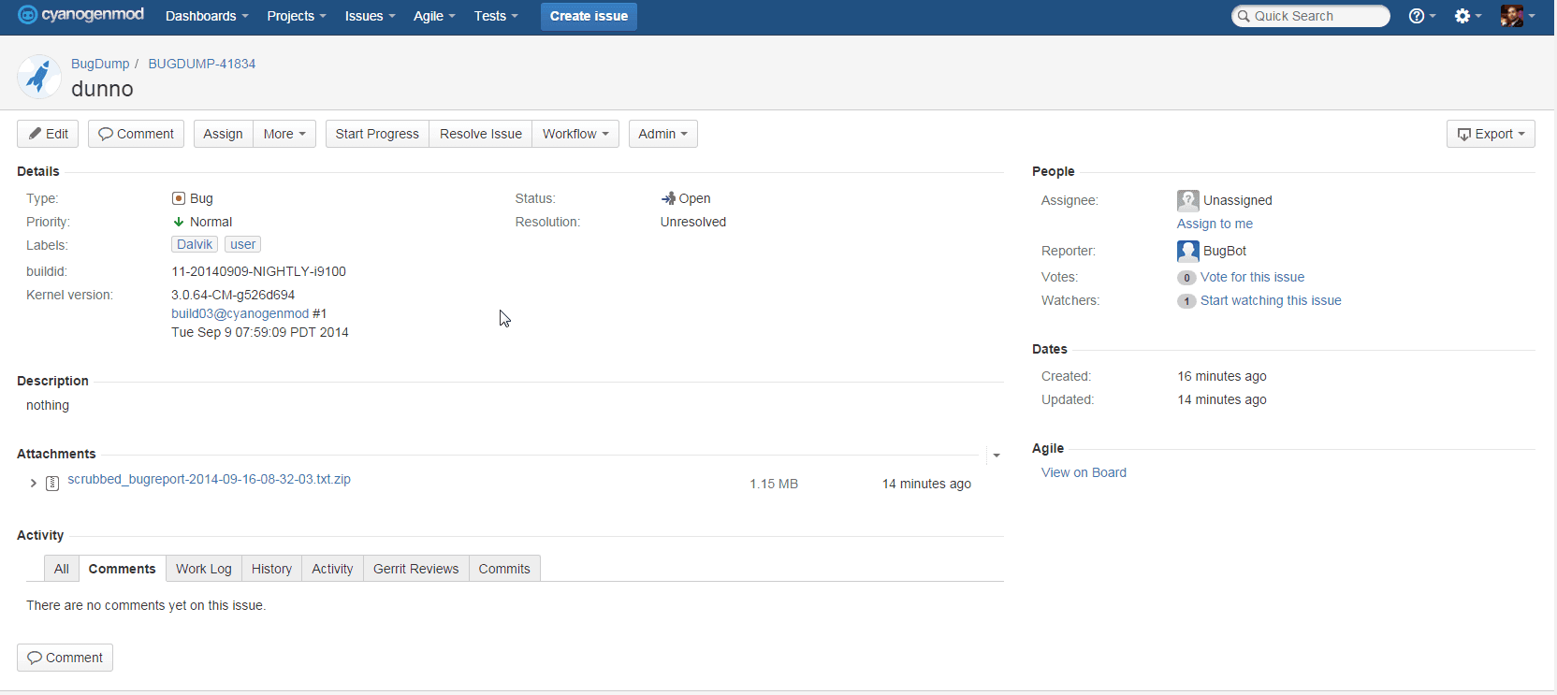Switch to the Activity tab
The height and width of the screenshot is (695, 1557).
332,569
